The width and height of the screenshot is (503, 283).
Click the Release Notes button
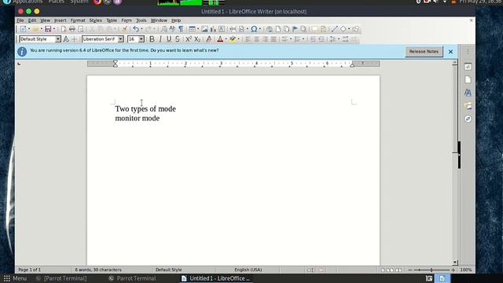[x=424, y=52]
